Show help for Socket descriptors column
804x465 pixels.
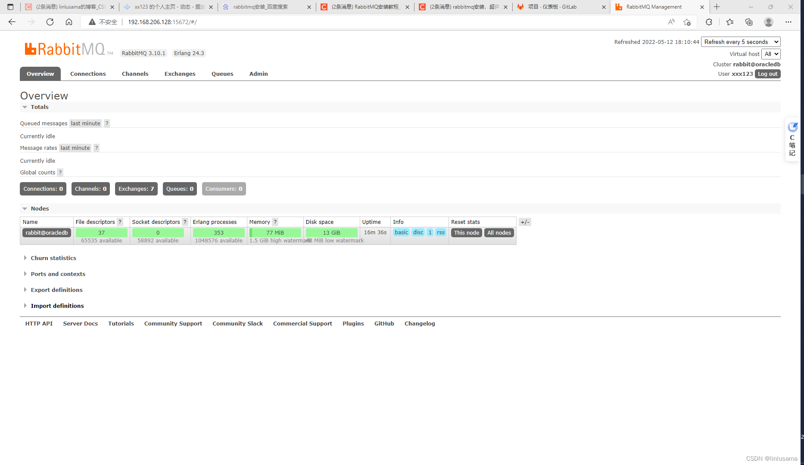[185, 222]
